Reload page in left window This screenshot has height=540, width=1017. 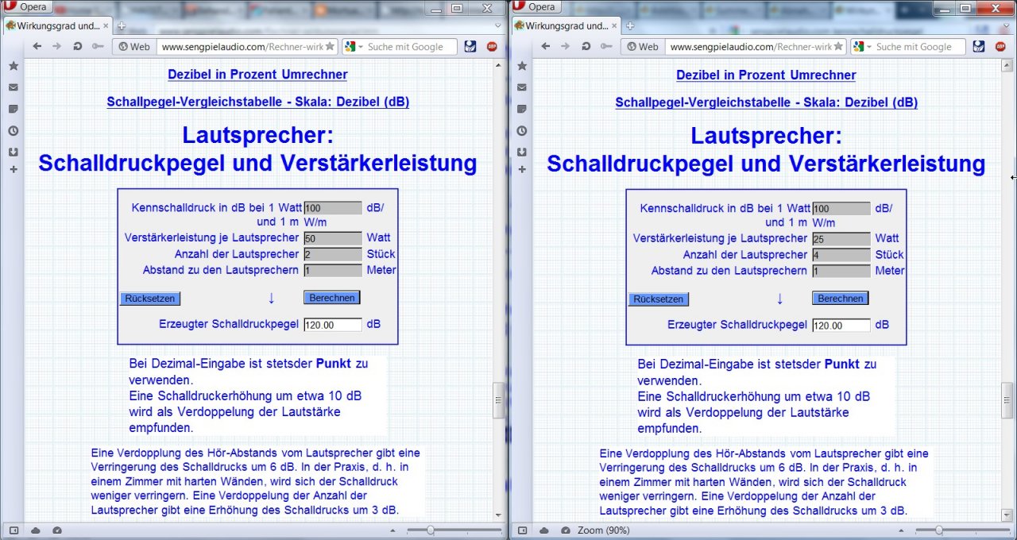[77, 47]
